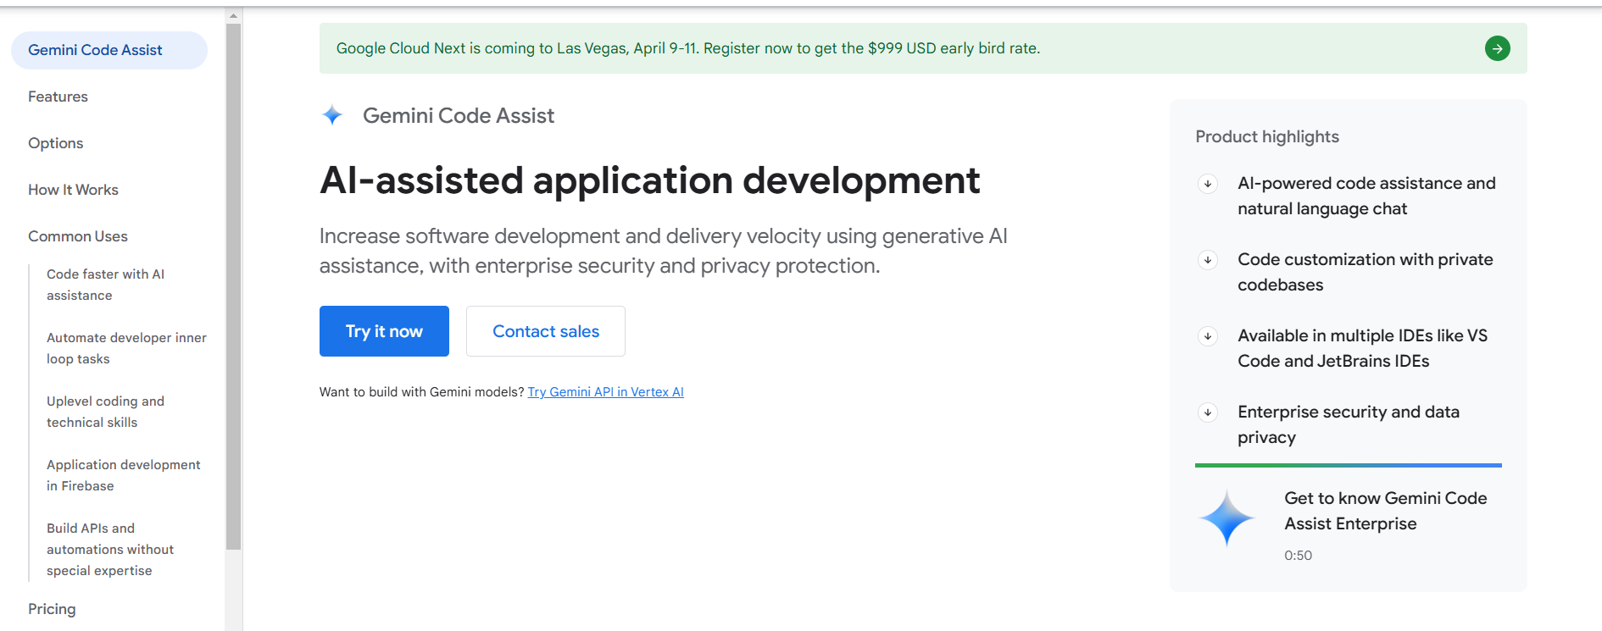1602x631 pixels.
Task: Go to Features section in sidebar
Action: (x=58, y=97)
